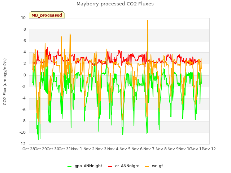Click the orange wc_gf spike peak near Nov 7
The height and width of the screenshot is (173, 231).
click(148, 20)
